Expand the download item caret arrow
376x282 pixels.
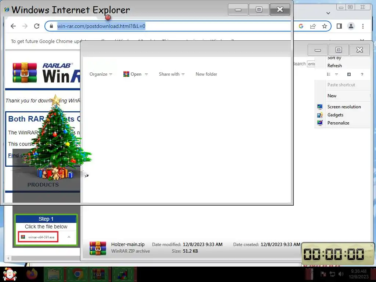tap(69, 237)
